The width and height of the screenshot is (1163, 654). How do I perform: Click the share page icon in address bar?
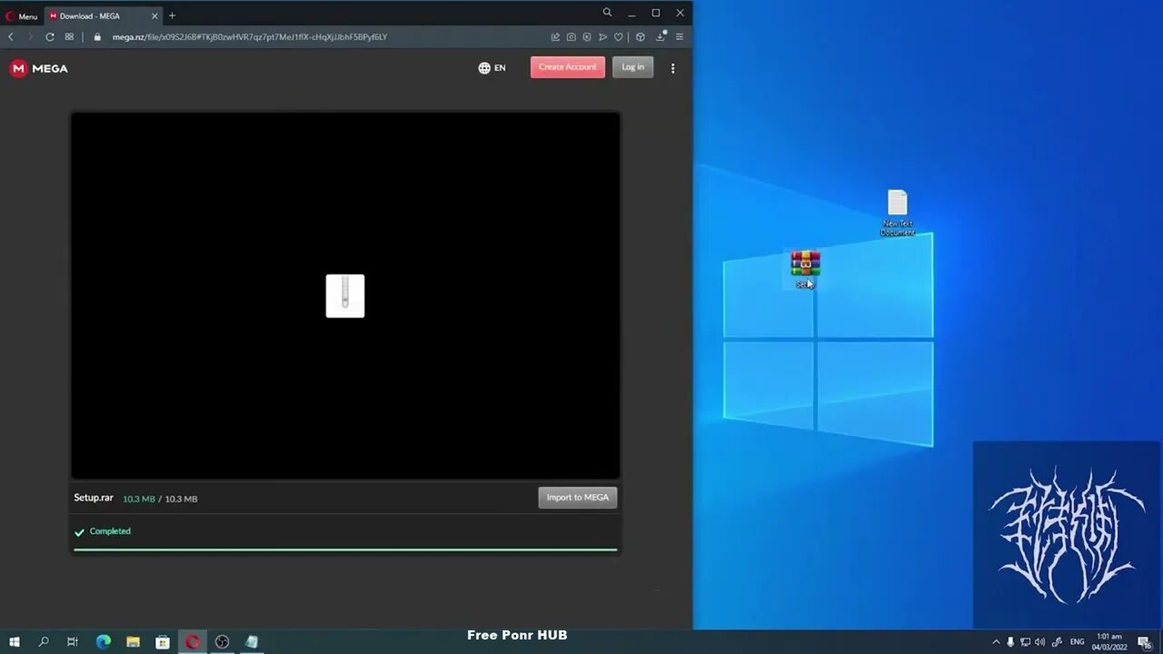coord(555,37)
